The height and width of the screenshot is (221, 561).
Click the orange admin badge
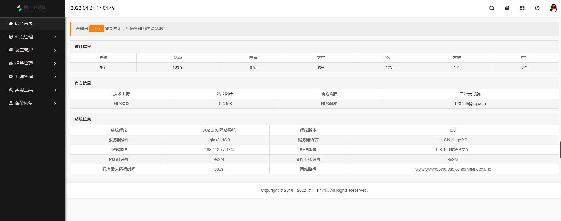coord(96,29)
